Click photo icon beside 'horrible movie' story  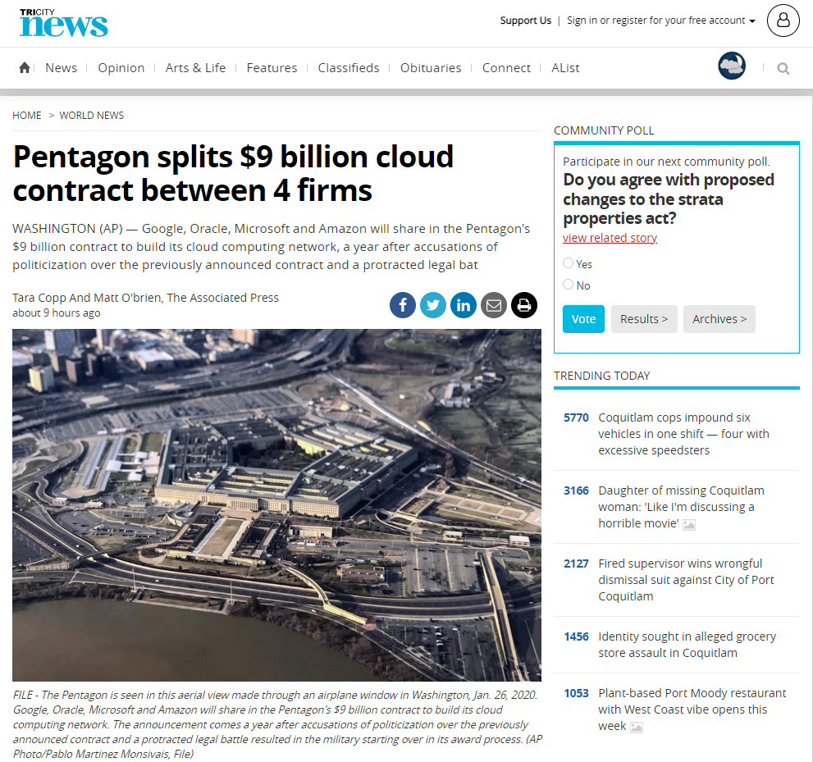[689, 525]
